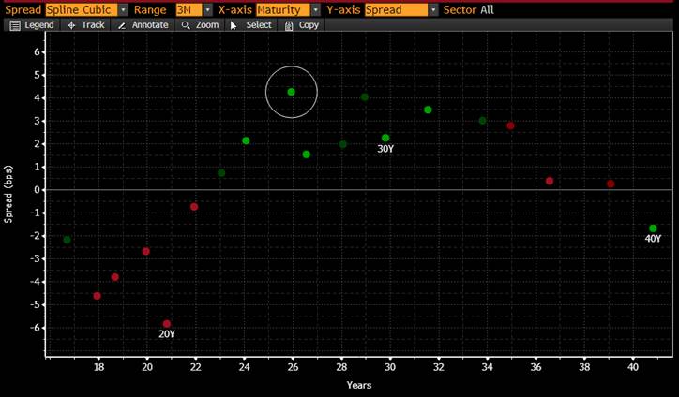Viewport: 679px width, 397px height.
Task: Select the red point at -3.8 bps
Action: click(x=114, y=277)
